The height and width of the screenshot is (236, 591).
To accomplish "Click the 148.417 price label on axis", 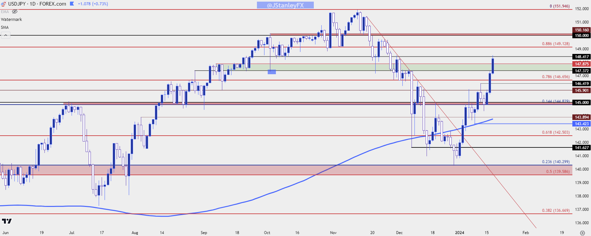I will [x=582, y=57].
